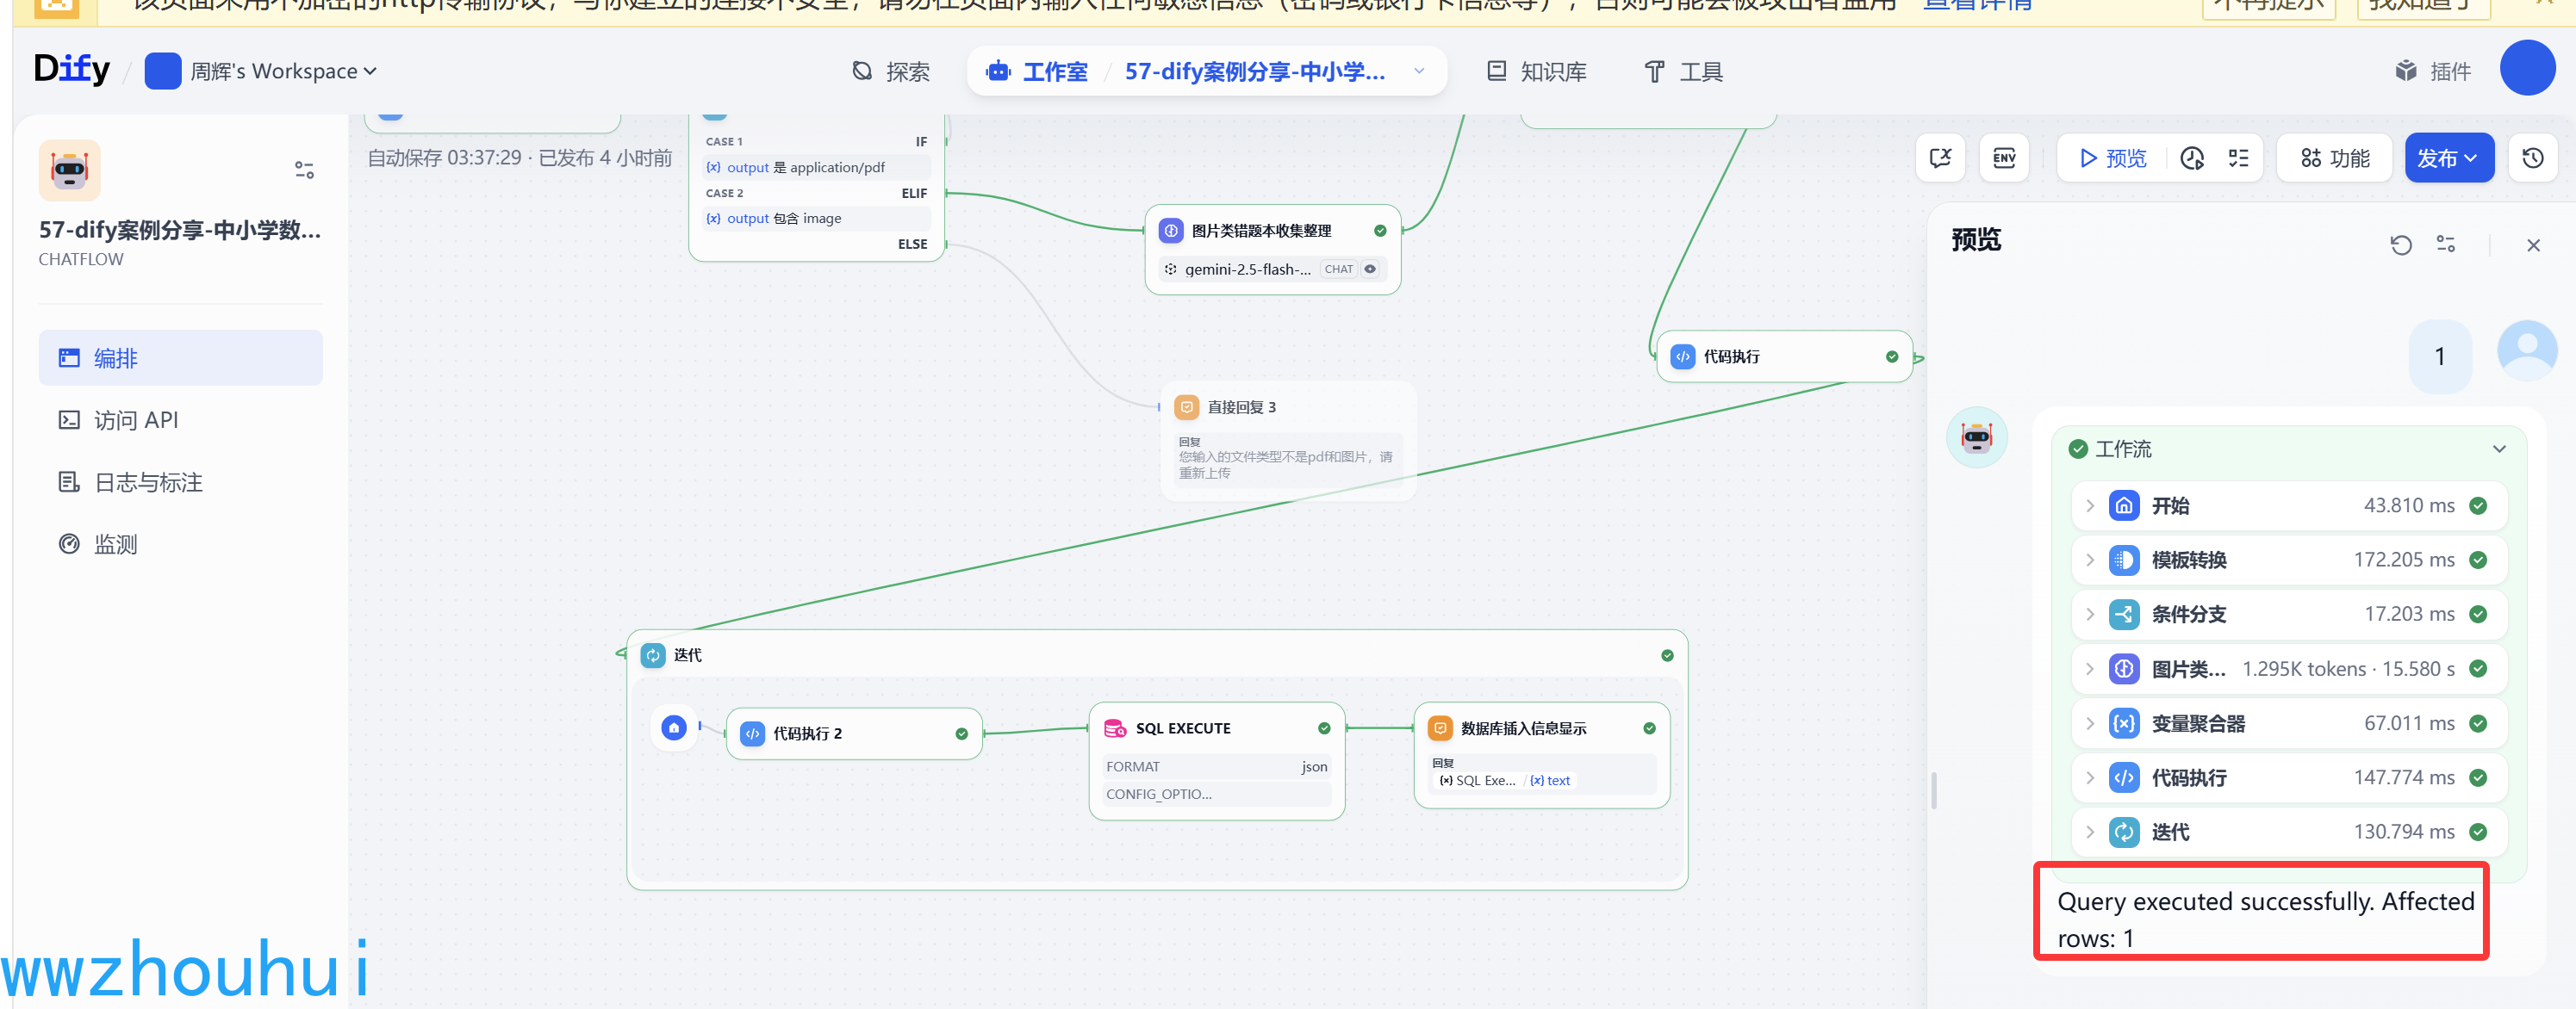Expand the 开始 step in the workflow log
Image resolution: width=2576 pixels, height=1009 pixels.
(2090, 505)
